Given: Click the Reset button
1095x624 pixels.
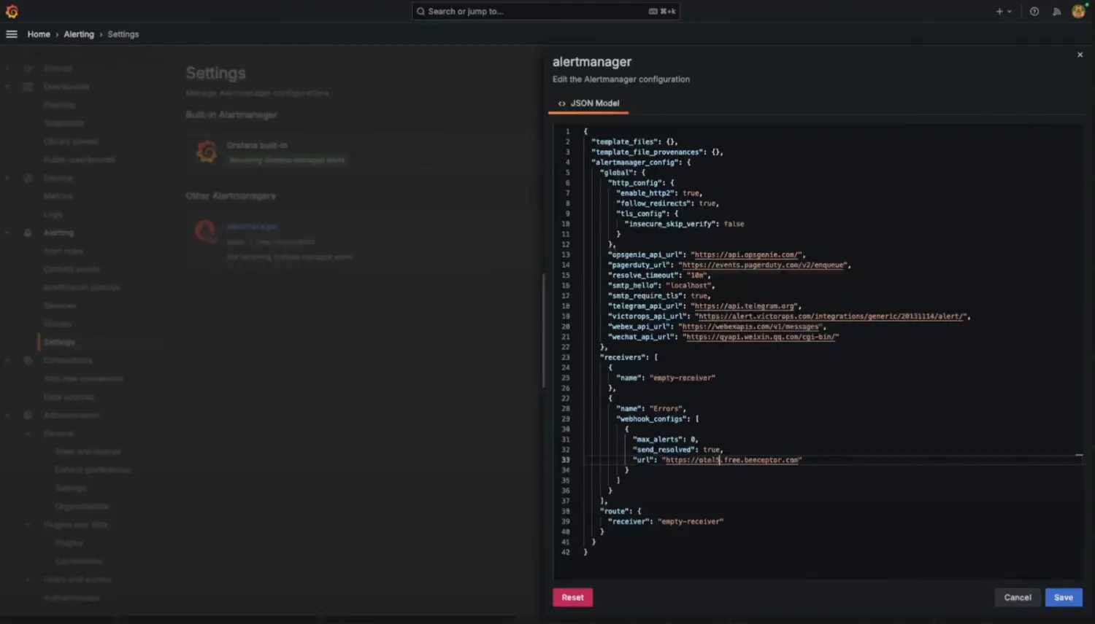Looking at the screenshot, I should pos(573,597).
